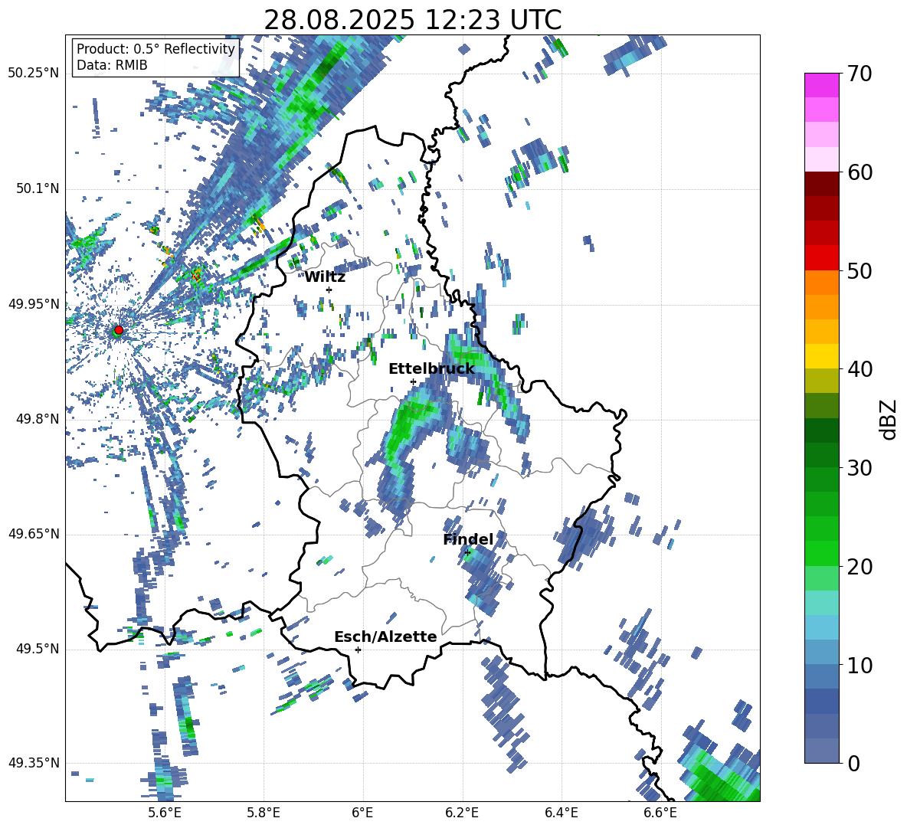Click the dark red colorbar swatch below 60
Viewport: 907px width, 828px height.
(x=821, y=184)
